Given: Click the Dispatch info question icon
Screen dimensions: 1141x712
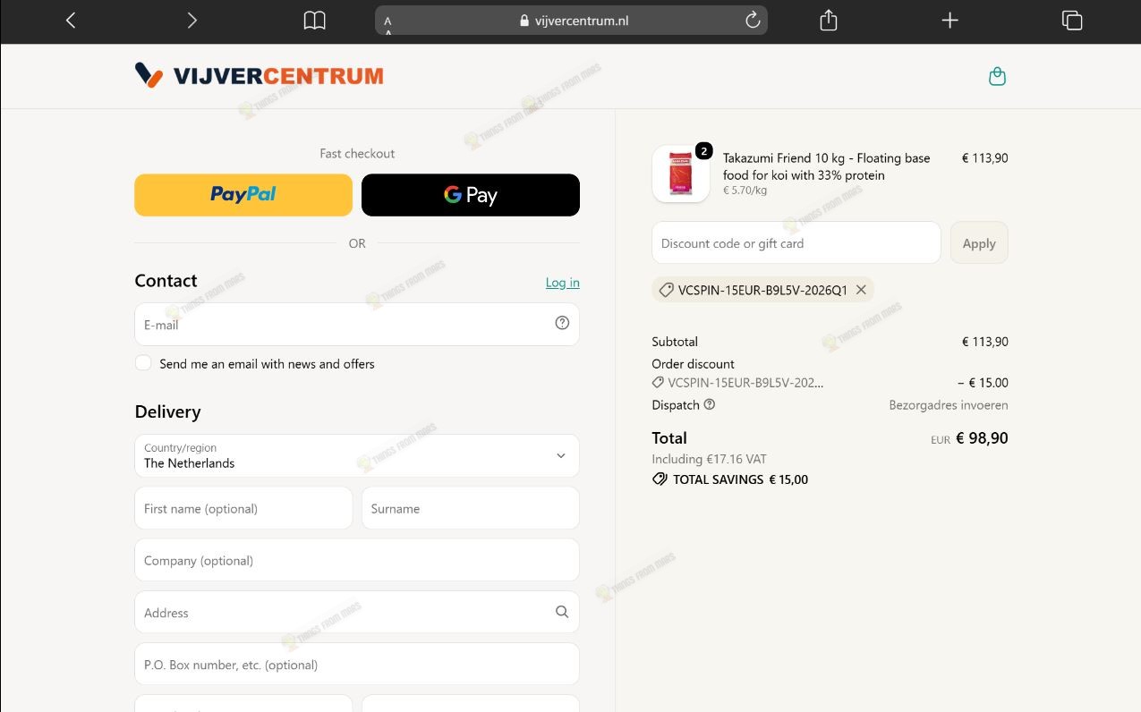Looking at the screenshot, I should point(710,404).
